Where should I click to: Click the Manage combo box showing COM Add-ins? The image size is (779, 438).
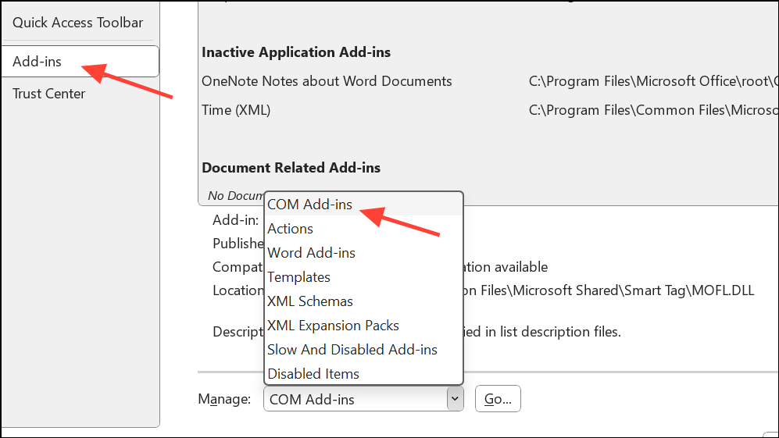tap(356, 399)
